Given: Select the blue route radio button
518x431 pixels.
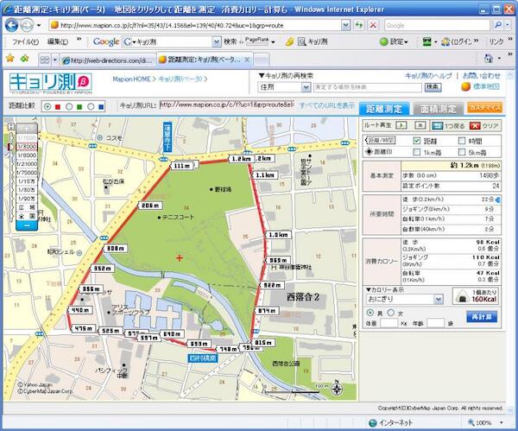Looking at the screenshot, I should tap(91, 107).
